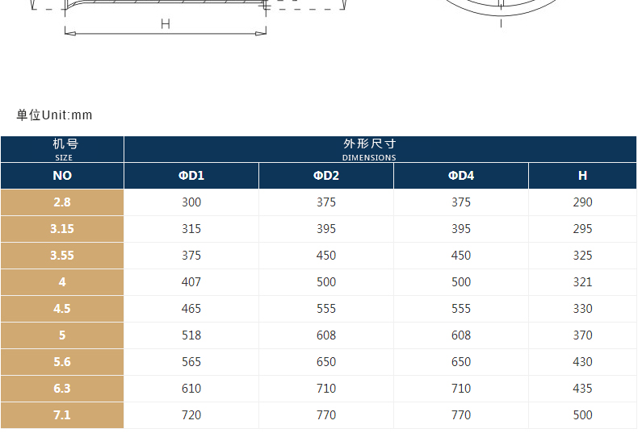The image size is (638, 433).
Task: Select size number '7.1' row label
Action: pyautogui.click(x=62, y=415)
